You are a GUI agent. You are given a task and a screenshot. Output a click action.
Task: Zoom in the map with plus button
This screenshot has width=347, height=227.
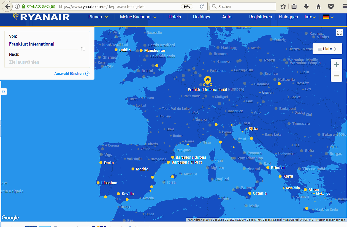point(336,65)
